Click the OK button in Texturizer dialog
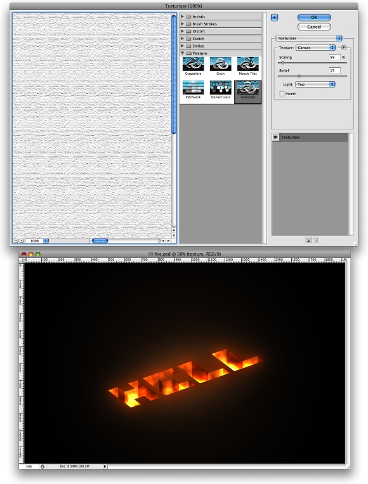Screen dimensions: 368x484 click(x=314, y=18)
